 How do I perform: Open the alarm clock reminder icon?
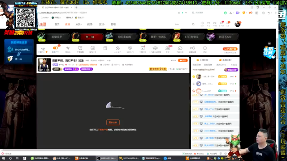point(80,48)
